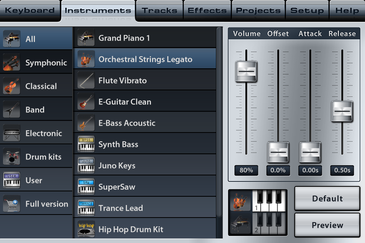Open the Tracks tab
Screen dimensions: 365x243
tap(160, 11)
